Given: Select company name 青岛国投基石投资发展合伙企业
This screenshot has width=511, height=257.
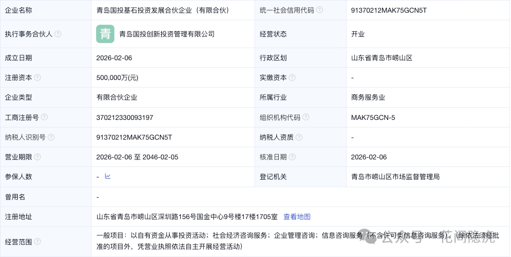Looking at the screenshot, I should click(163, 10).
